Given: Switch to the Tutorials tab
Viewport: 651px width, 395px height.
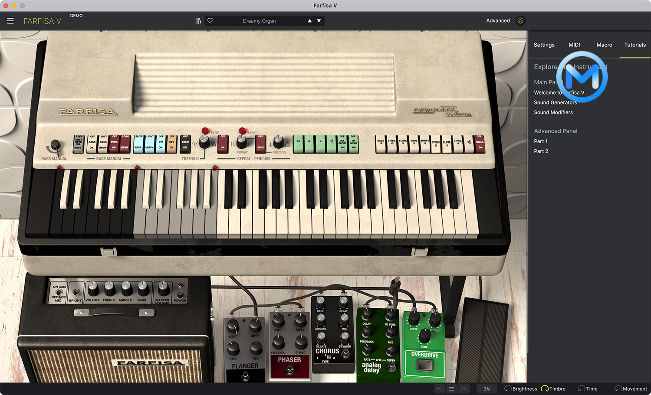Looking at the screenshot, I should pos(635,45).
